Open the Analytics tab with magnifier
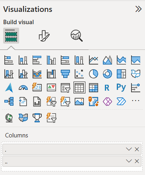 tap(77, 36)
